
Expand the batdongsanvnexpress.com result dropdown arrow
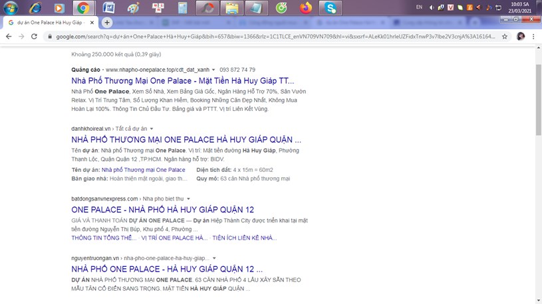[x=188, y=198]
